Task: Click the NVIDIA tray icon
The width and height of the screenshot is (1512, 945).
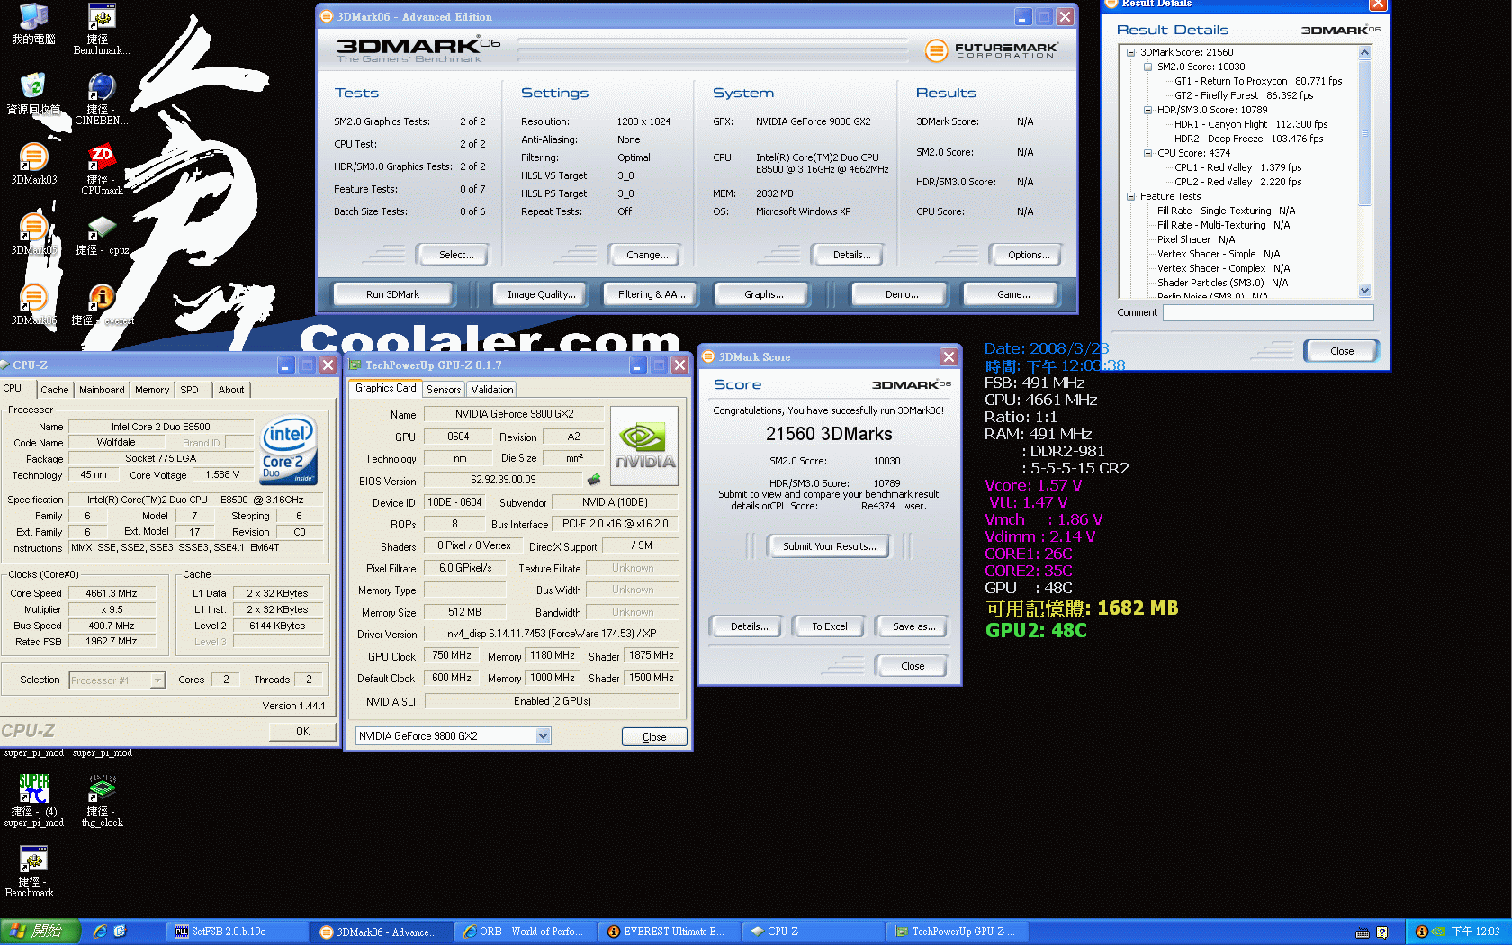Action: click(x=1438, y=931)
